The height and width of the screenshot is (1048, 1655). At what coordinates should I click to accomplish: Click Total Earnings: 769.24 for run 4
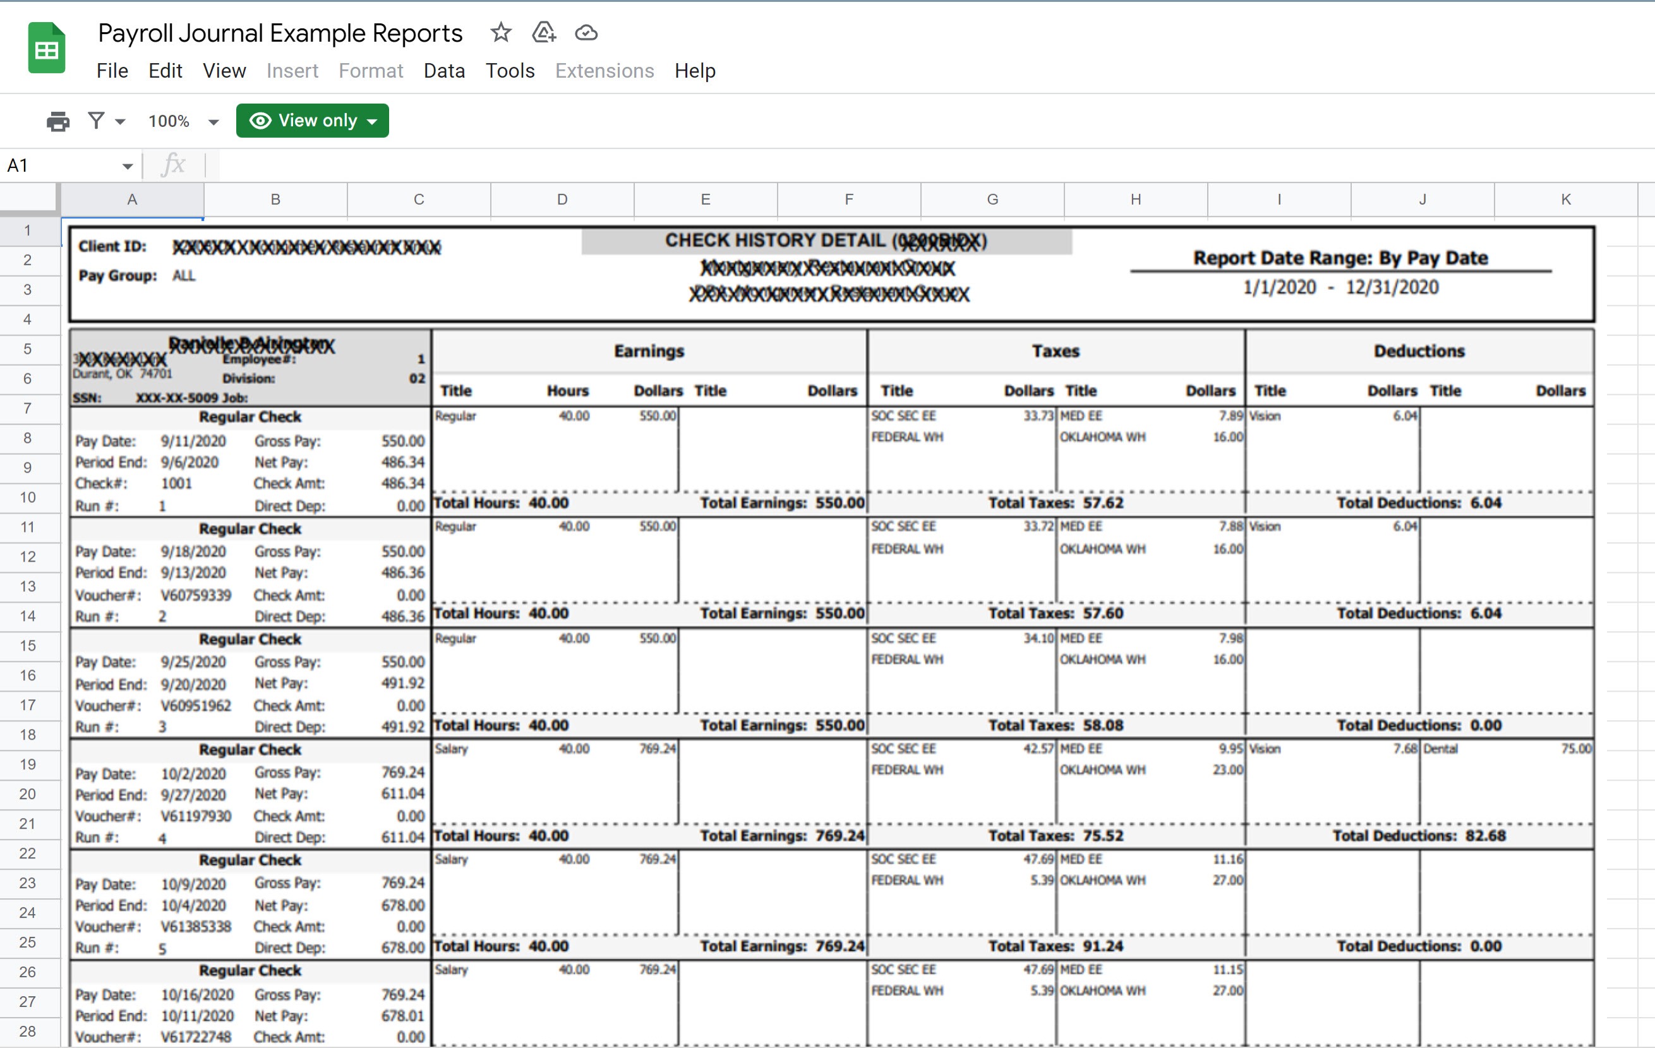[x=782, y=836]
